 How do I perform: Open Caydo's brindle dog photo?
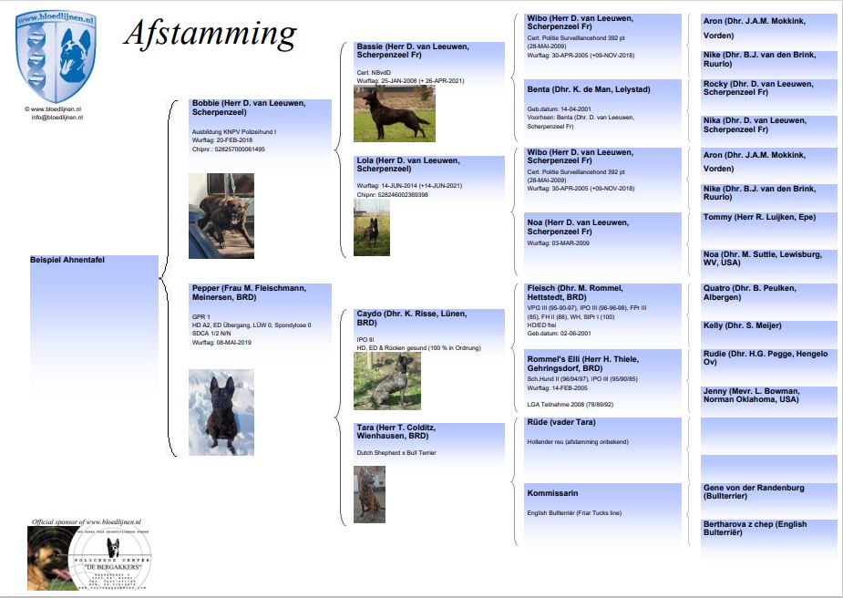pyautogui.click(x=386, y=381)
